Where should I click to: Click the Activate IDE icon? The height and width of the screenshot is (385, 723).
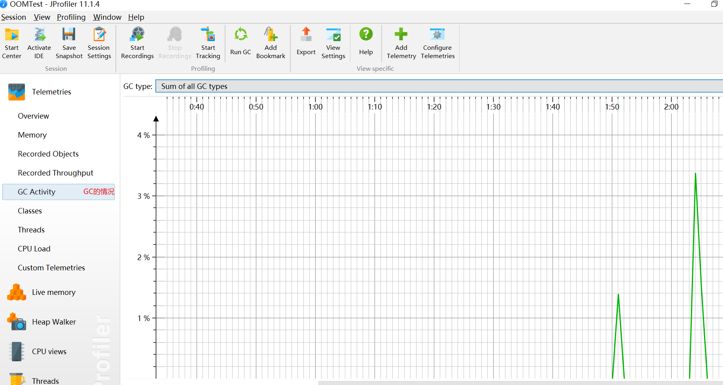pyautogui.click(x=39, y=43)
